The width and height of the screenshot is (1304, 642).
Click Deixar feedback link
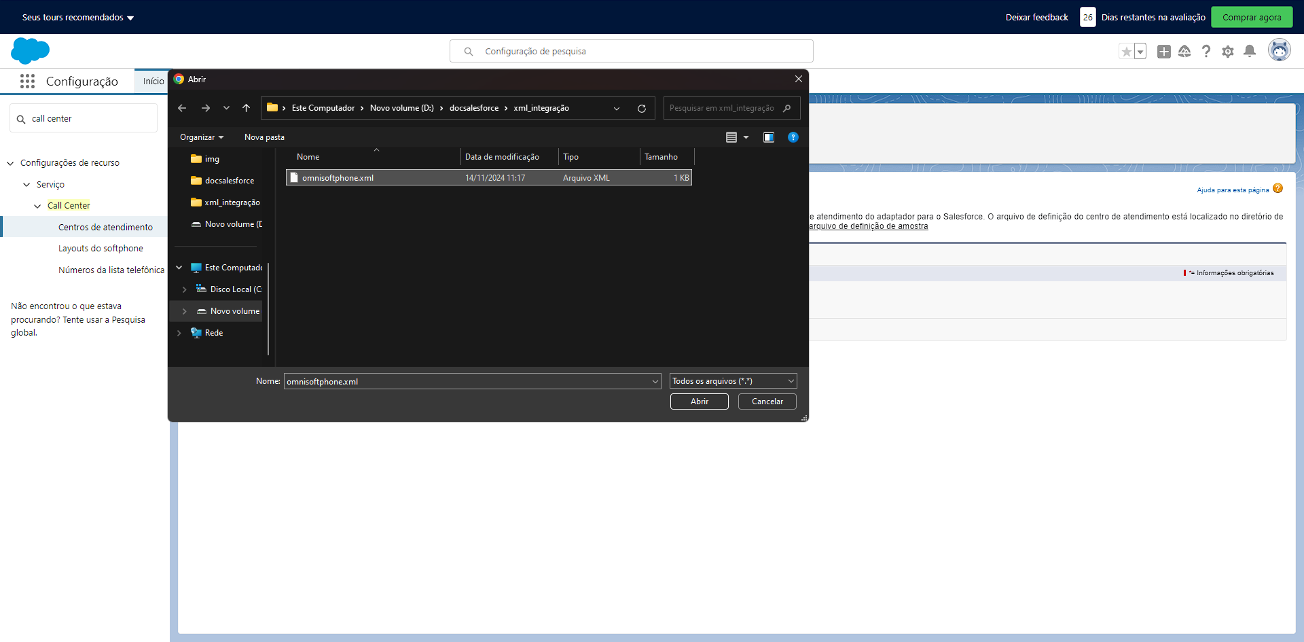1036,18
